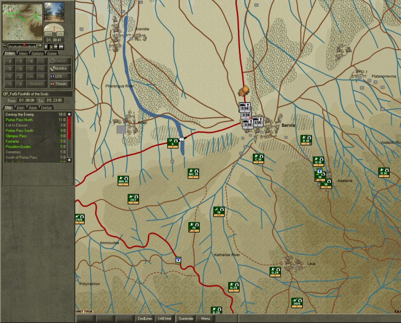Open the View tab

point(22,53)
